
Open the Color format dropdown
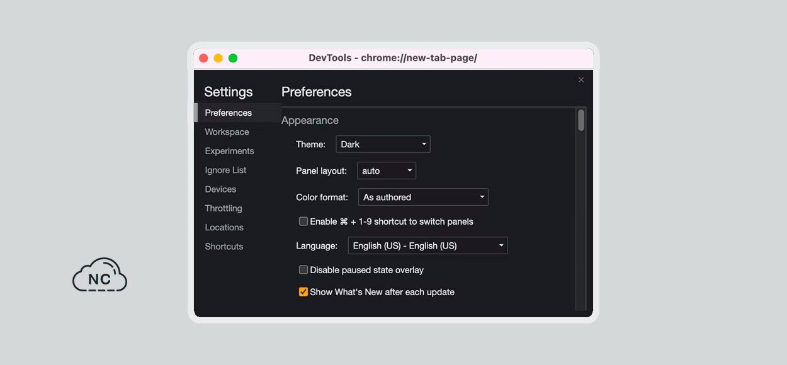coord(423,197)
